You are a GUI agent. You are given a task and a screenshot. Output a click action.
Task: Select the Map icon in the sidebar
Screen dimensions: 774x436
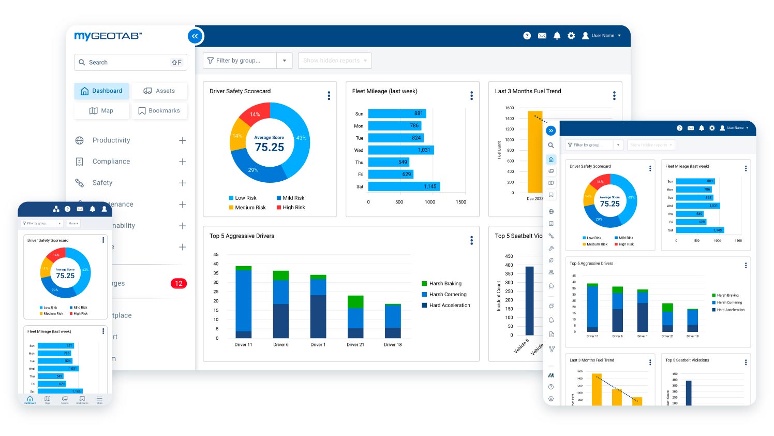coord(101,110)
